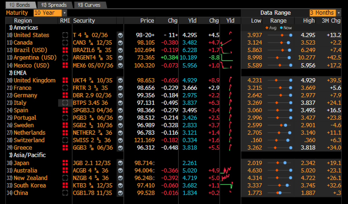Screen dimensions: 348x204
Task: Click Argentina yield value 10.189
Action: pyautogui.click(x=188, y=58)
